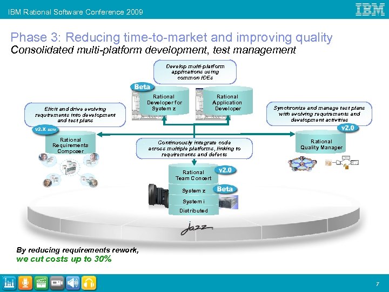Viewport: 389px width, 292px height.
Task: Click the Rational Application Developer cylinder
Action: (227, 101)
